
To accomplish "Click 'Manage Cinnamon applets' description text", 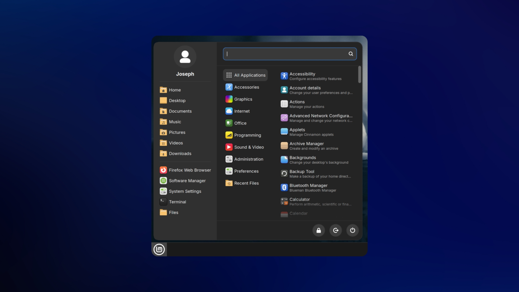I will point(311,135).
